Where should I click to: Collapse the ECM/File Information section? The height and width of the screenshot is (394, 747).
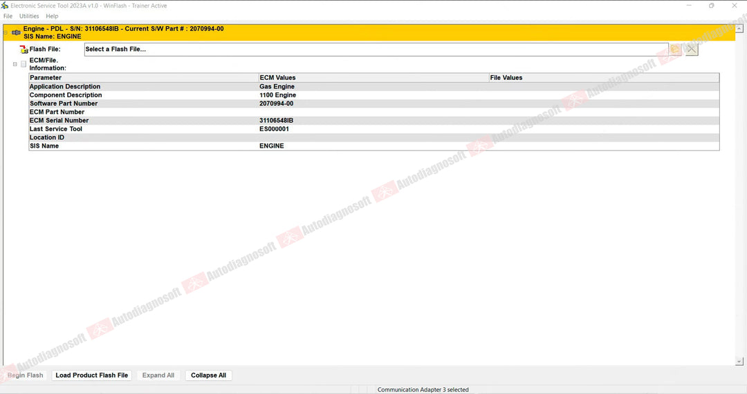tap(15, 64)
